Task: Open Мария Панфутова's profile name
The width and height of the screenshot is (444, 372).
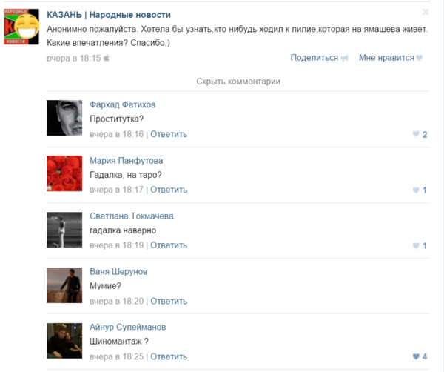Action: tap(127, 161)
